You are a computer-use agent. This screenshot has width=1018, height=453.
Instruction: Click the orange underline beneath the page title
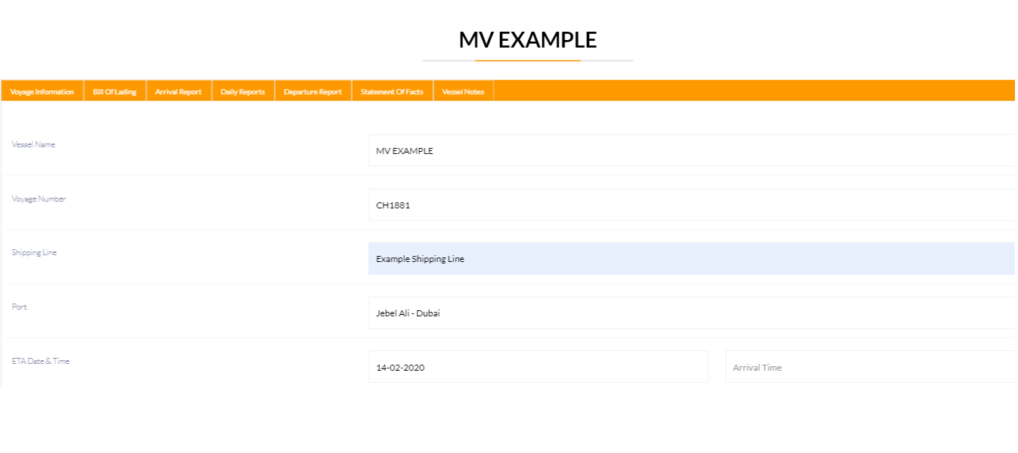[527, 60]
